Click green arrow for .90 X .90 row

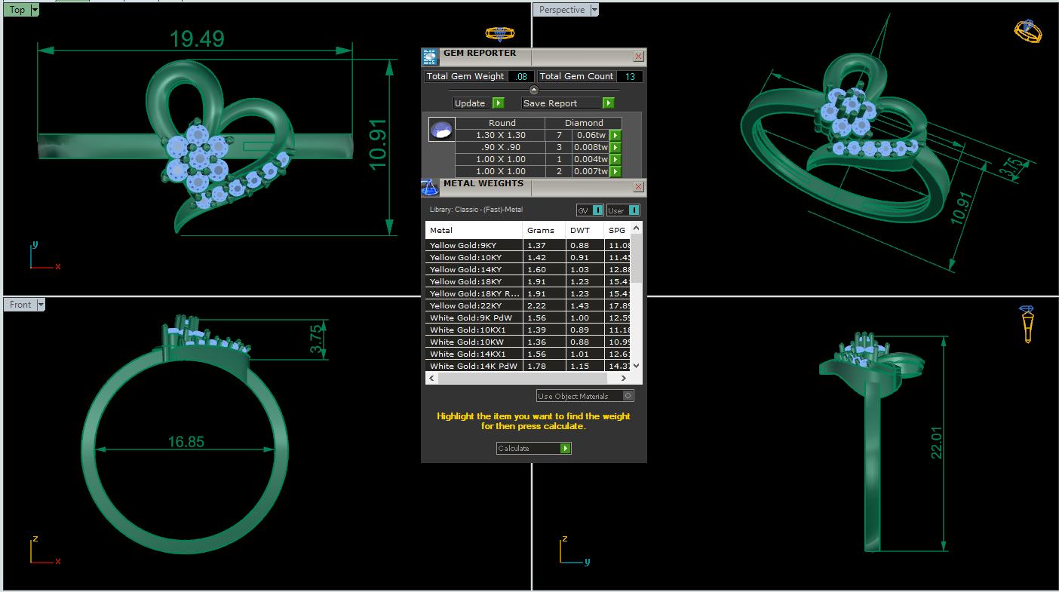(x=615, y=147)
